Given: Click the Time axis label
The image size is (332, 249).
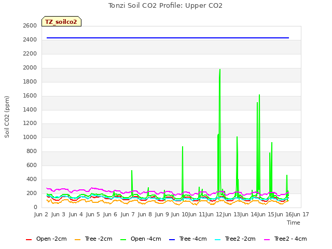Looking at the screenshot, I should (294, 223).
